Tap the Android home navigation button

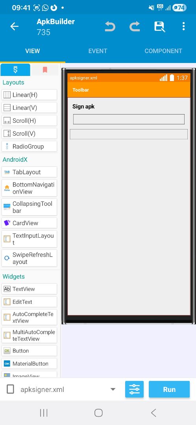coord(98,413)
